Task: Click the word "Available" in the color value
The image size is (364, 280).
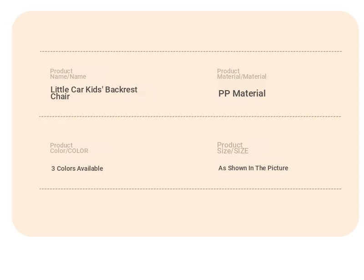Action: [90, 168]
